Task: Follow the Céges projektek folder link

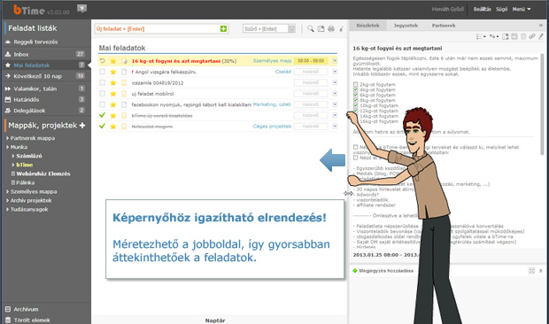Action: click(x=272, y=127)
